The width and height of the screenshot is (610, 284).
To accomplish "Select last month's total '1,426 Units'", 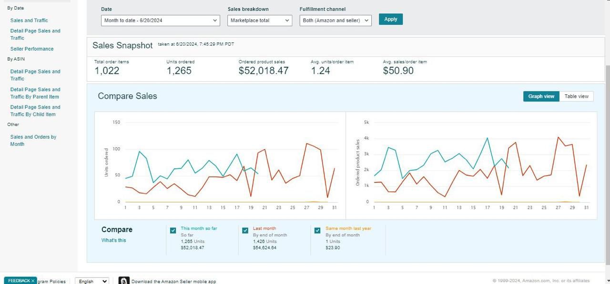I will click(x=264, y=242).
